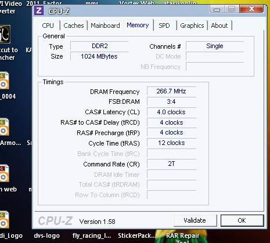Viewport: 270px width, 243px height.
Task: Select the fly_racing_l... desktop file label
Action: 92,235
